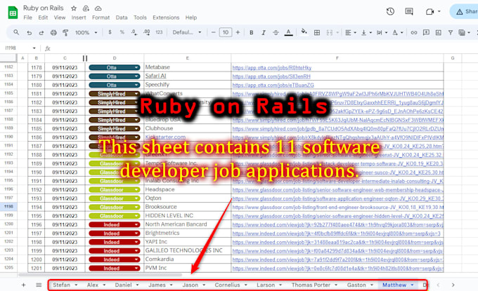The height and width of the screenshot is (291, 478).
Task: Print the spreadsheet
Action: tap(53, 32)
